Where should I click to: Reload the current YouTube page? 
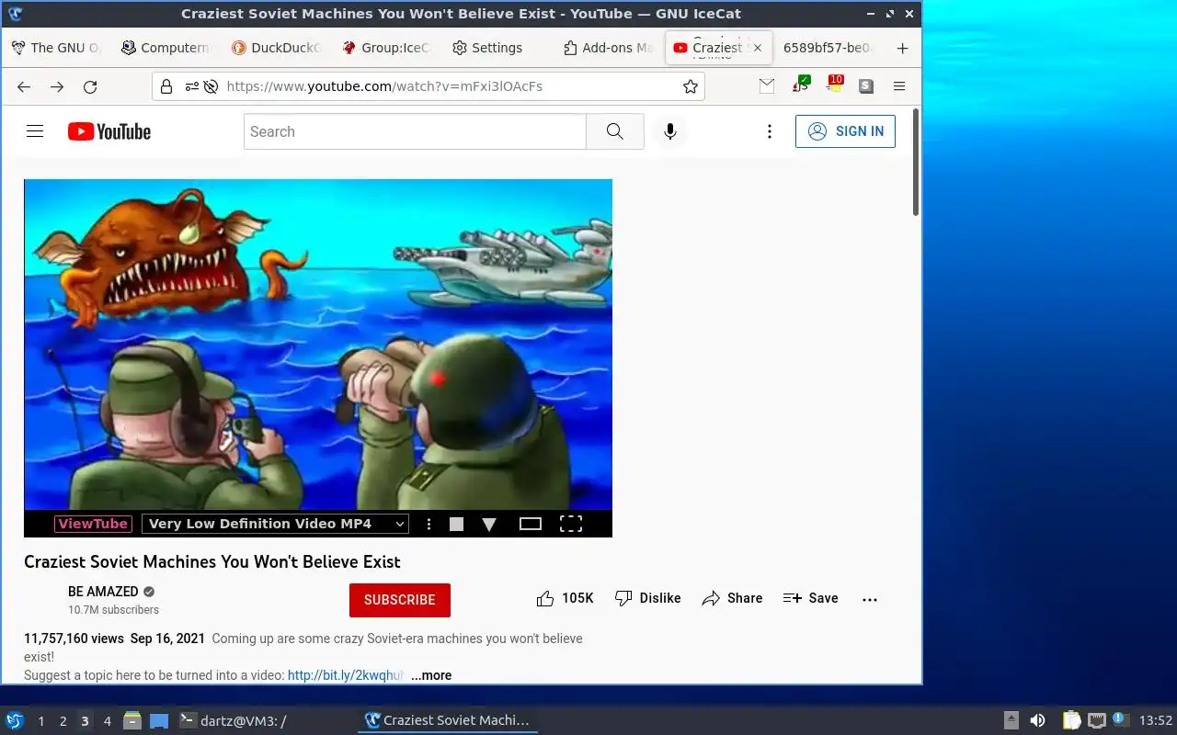(x=90, y=86)
